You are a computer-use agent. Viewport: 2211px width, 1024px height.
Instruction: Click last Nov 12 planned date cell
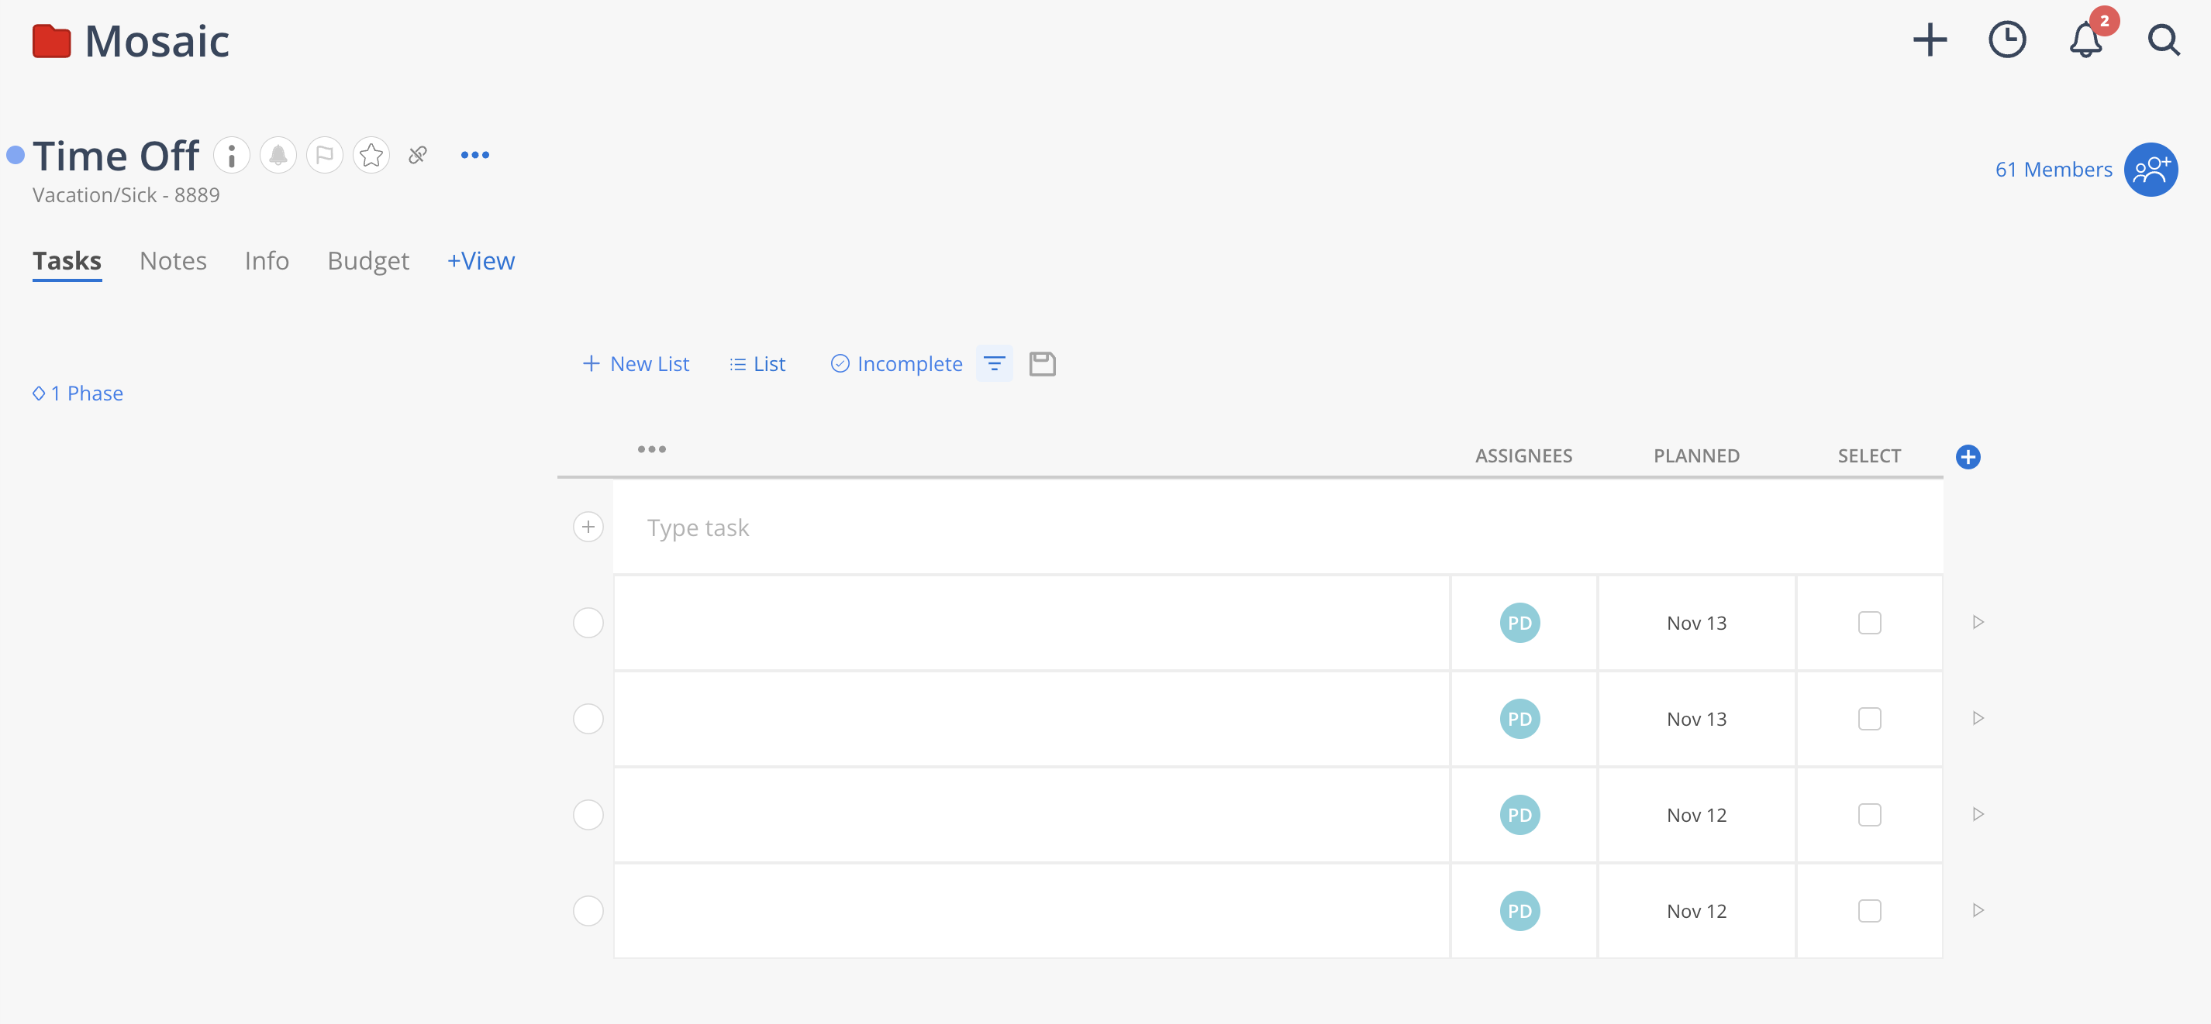[1696, 911]
